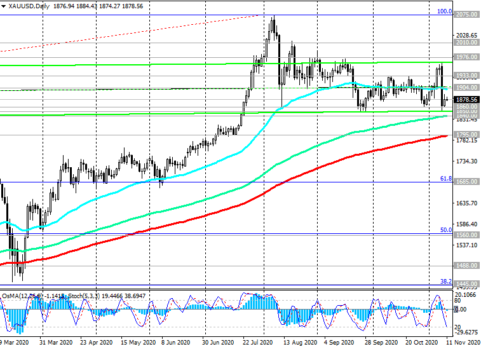The image size is (481, 349).
Task: Click the 30 Jun 2020 date label
Action: coord(218,342)
